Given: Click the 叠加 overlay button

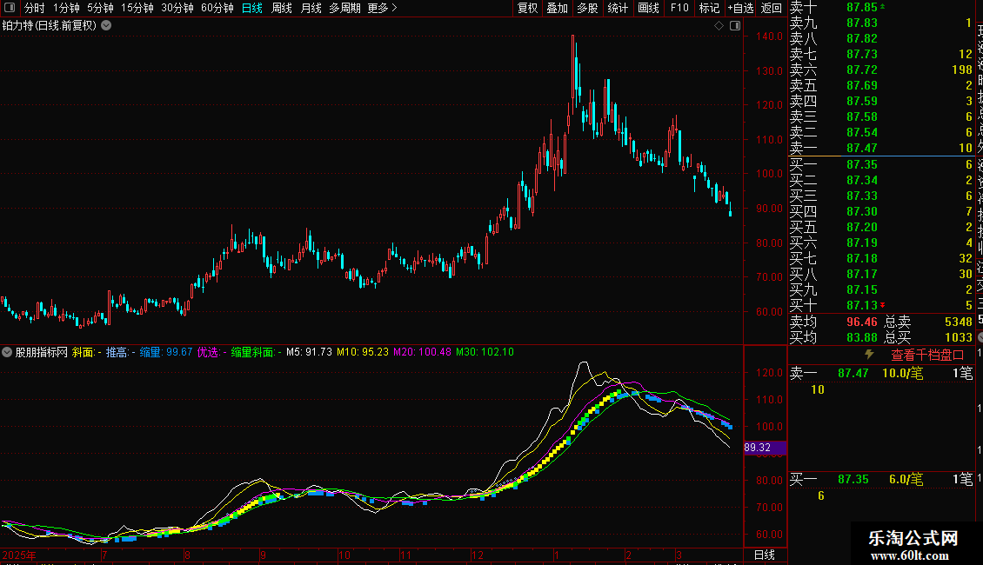Looking at the screenshot, I should [x=558, y=8].
